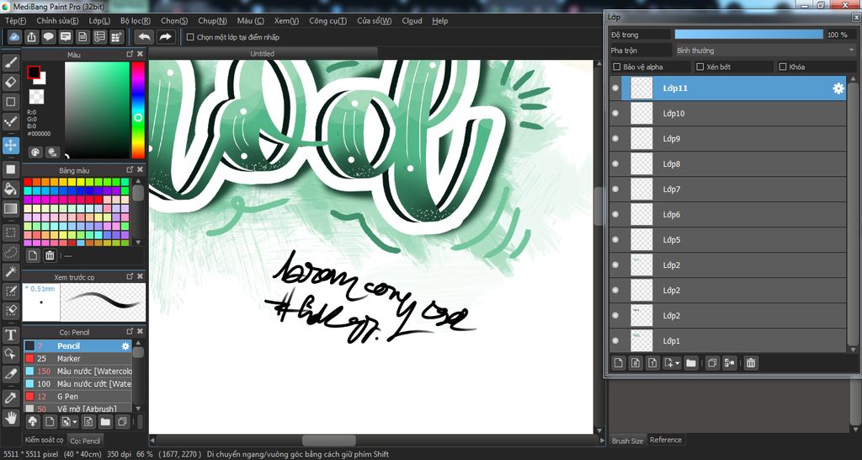The height and width of the screenshot is (460, 862).
Task: Select the Marker brush
Action: click(x=77, y=359)
